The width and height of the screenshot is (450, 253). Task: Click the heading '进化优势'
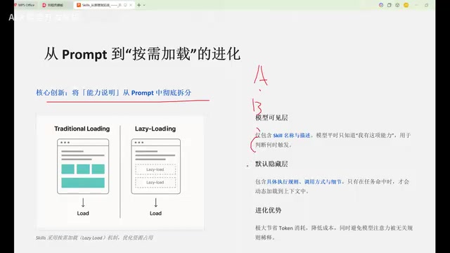pos(269,210)
